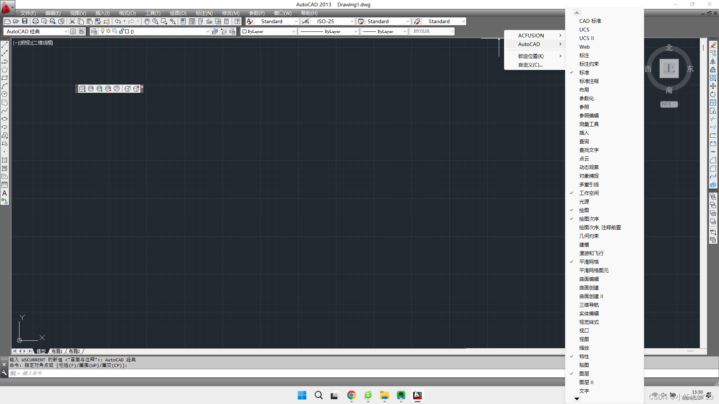Click the Save file toolbar icon
Image resolution: width=719 pixels, height=404 pixels.
[x=25, y=21]
